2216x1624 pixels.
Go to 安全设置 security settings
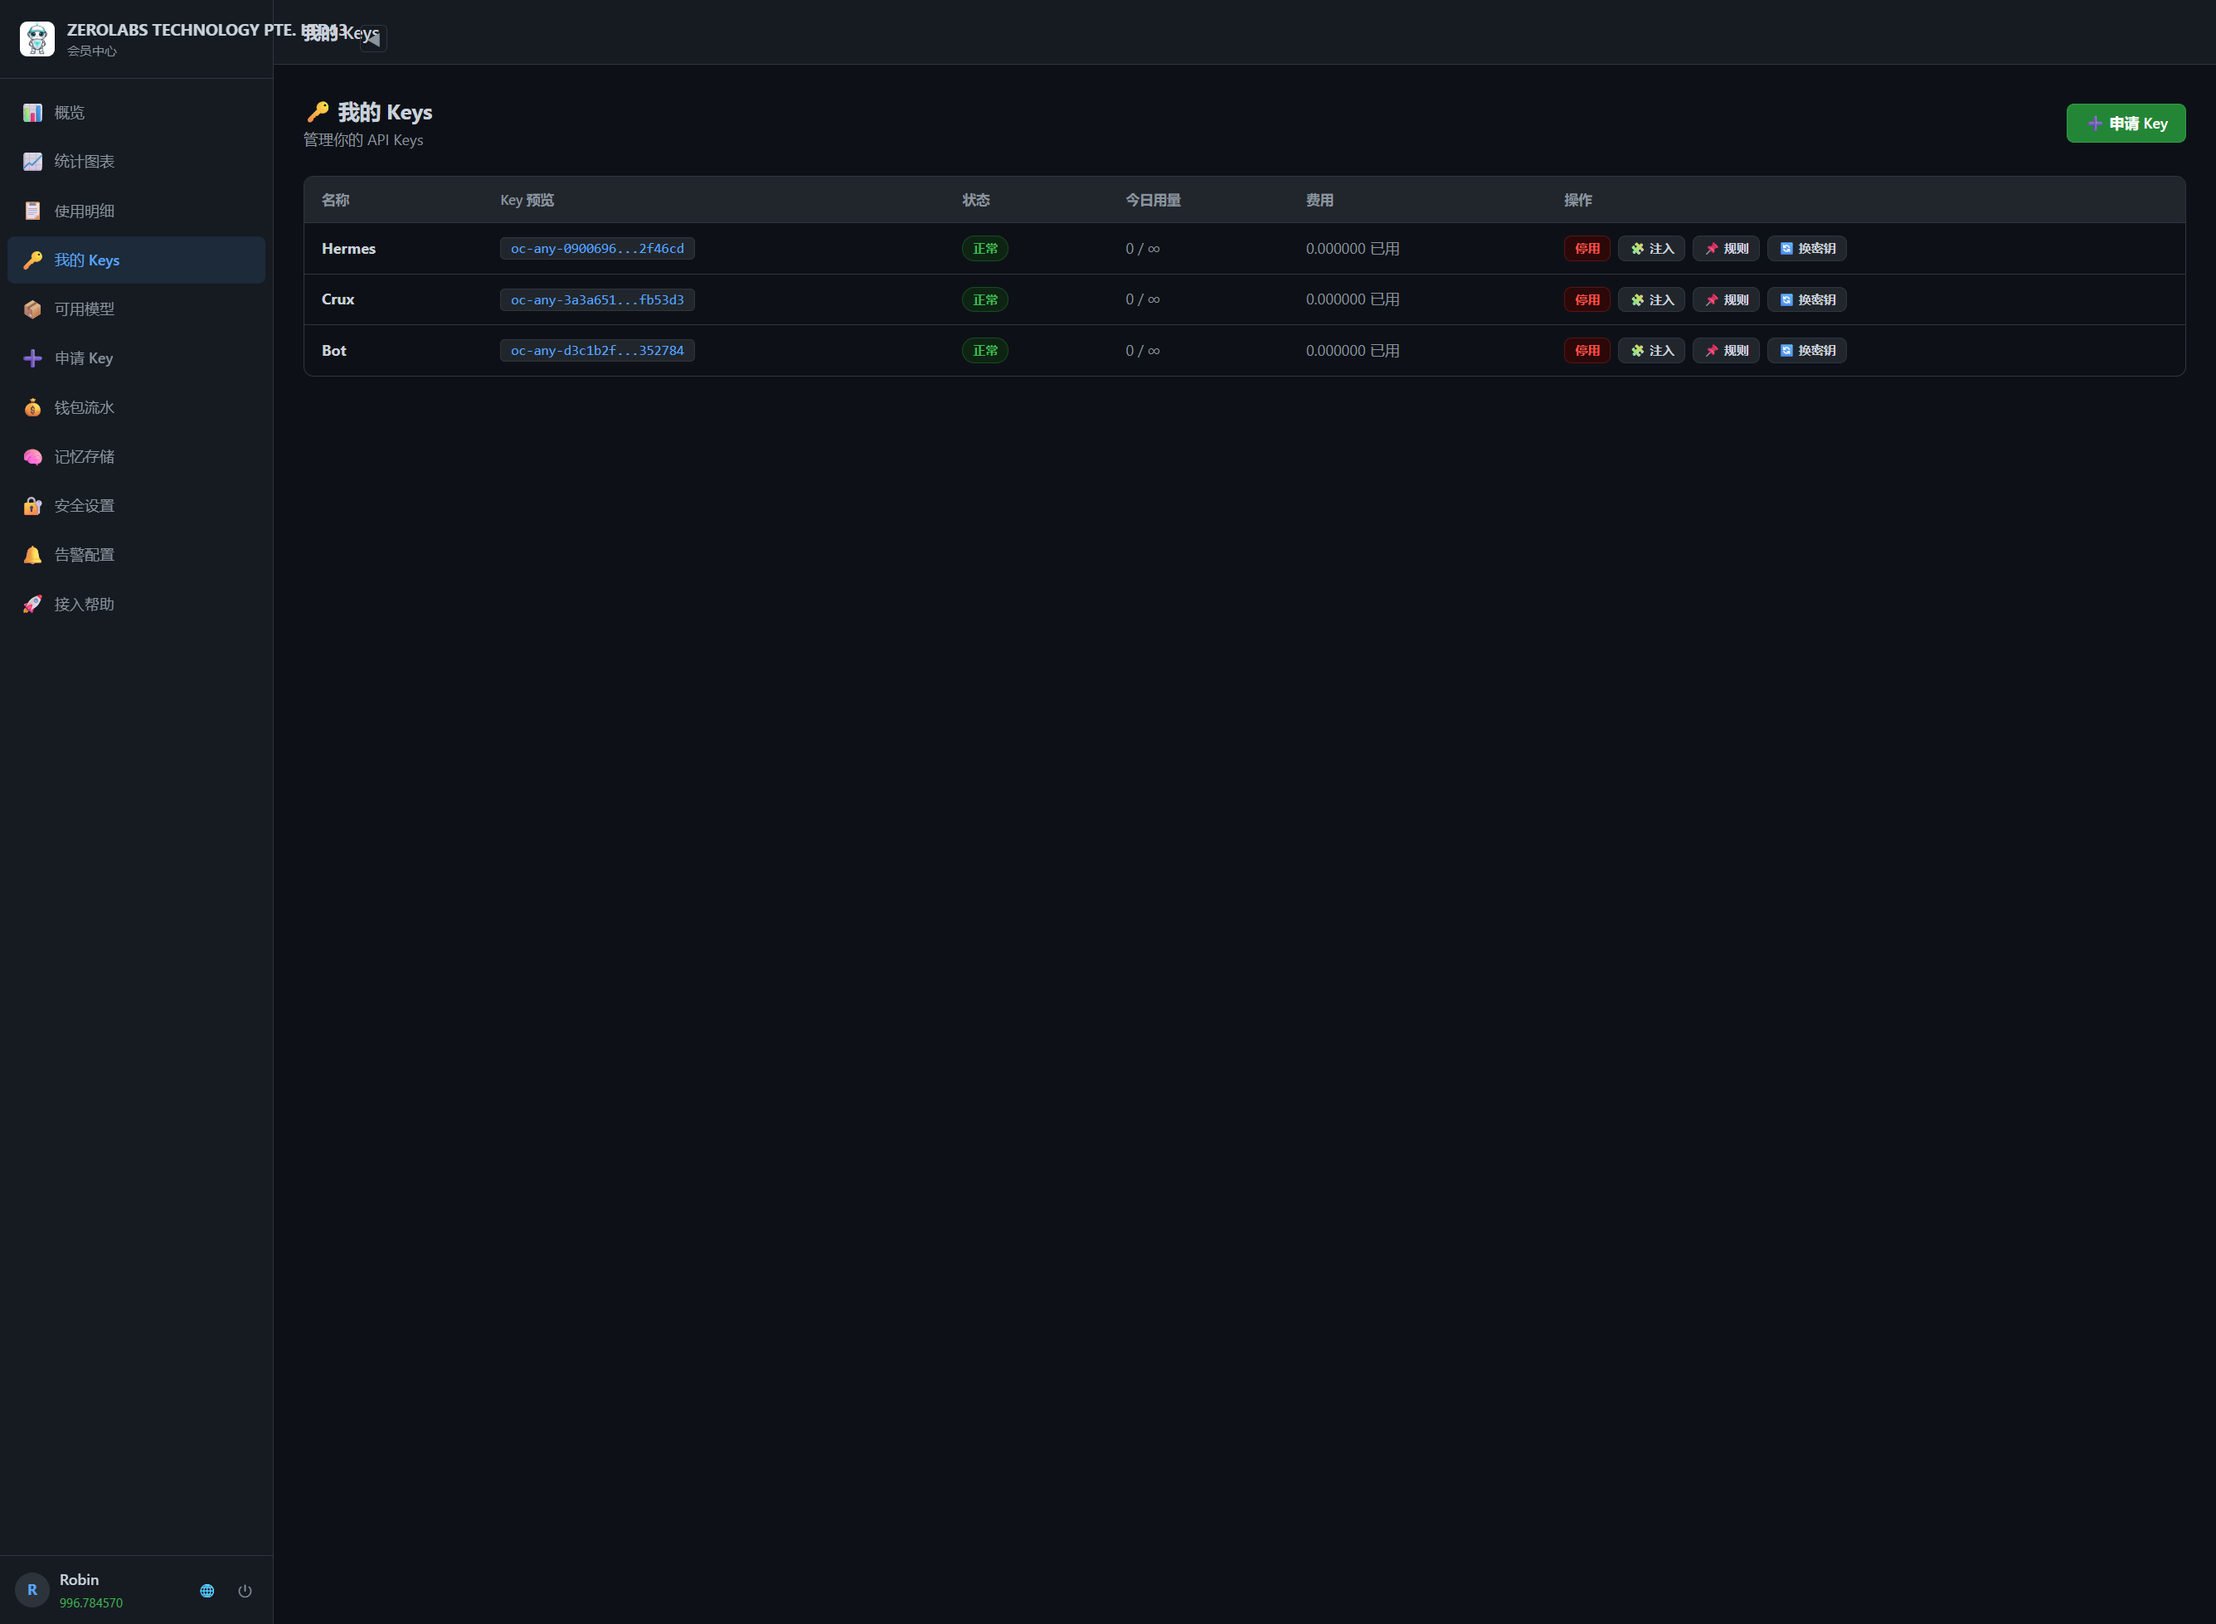pyautogui.click(x=137, y=505)
